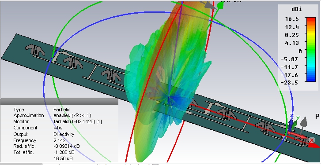Click the green zero level on color scale
This screenshot has width=321, height=165.
(x=310, y=50)
